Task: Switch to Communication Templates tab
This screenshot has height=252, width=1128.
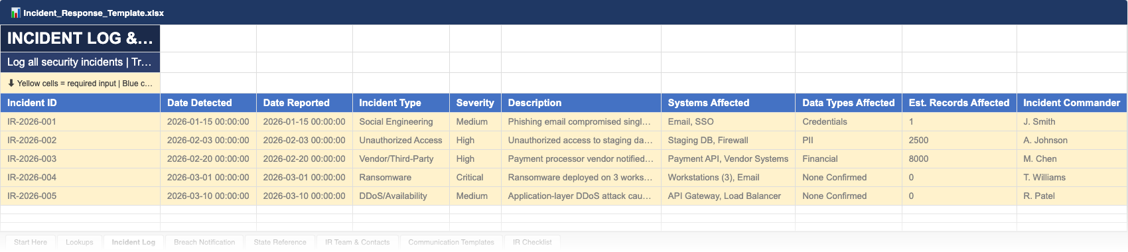Action: 451,242
